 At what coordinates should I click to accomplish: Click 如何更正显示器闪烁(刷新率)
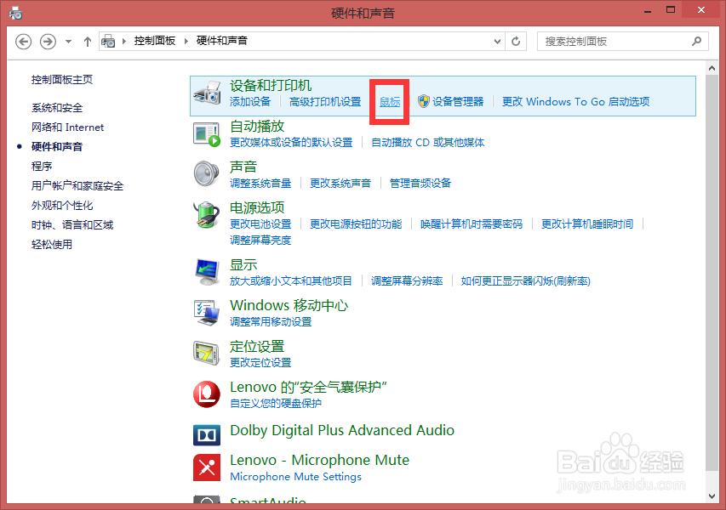coord(525,280)
